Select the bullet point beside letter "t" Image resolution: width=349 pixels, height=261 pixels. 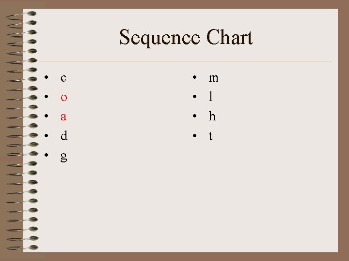click(193, 137)
